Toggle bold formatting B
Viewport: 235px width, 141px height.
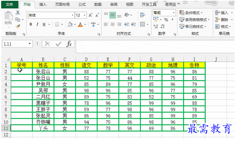31,24
